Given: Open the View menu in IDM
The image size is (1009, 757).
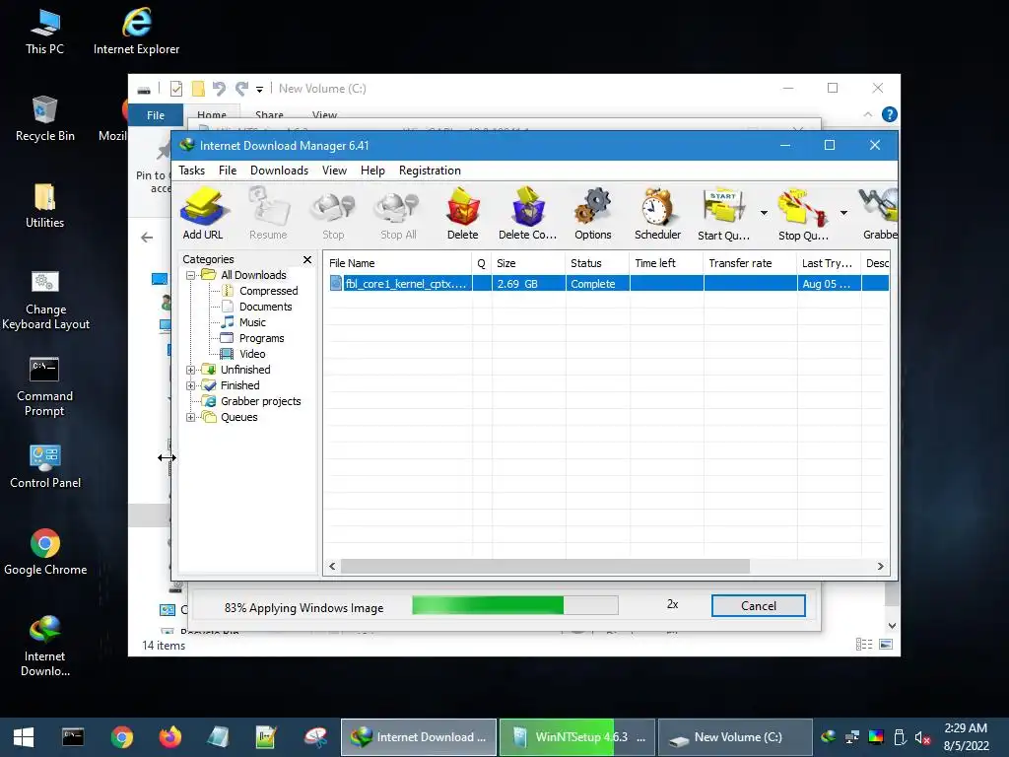Looking at the screenshot, I should point(335,171).
